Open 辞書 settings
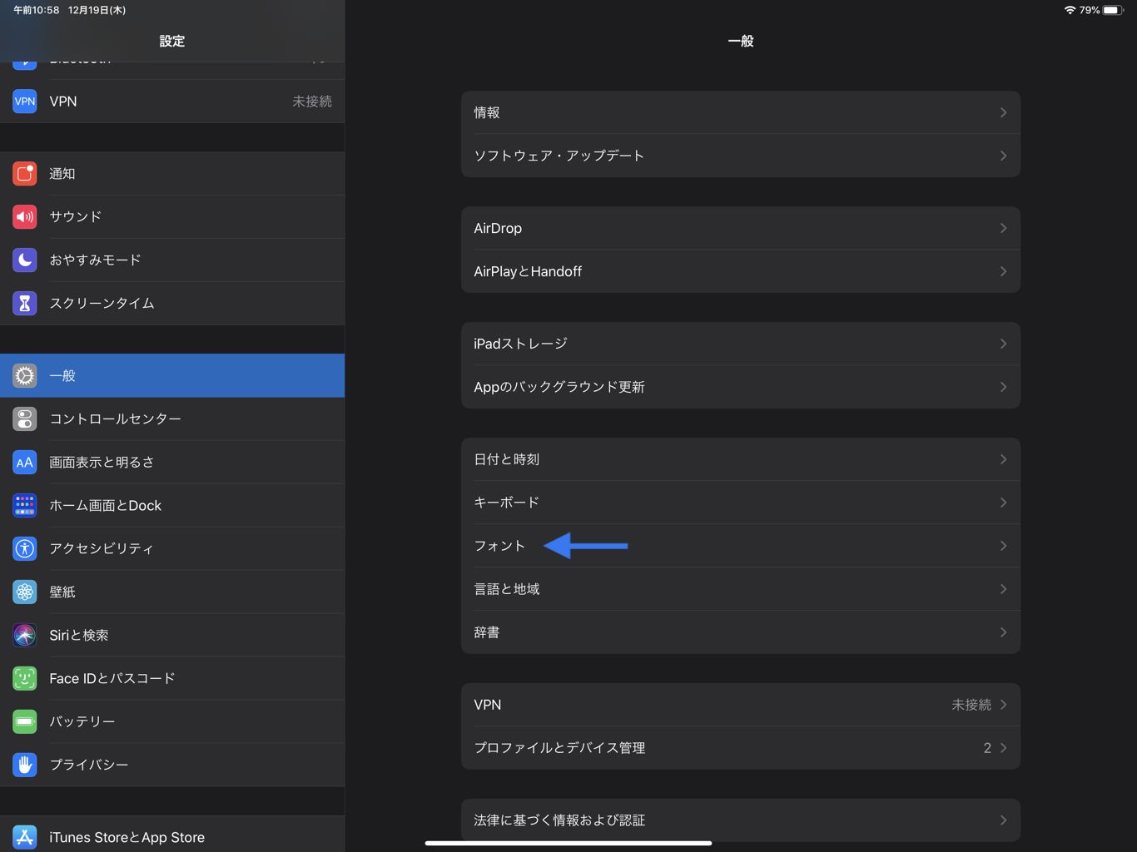1137x852 pixels. point(741,632)
